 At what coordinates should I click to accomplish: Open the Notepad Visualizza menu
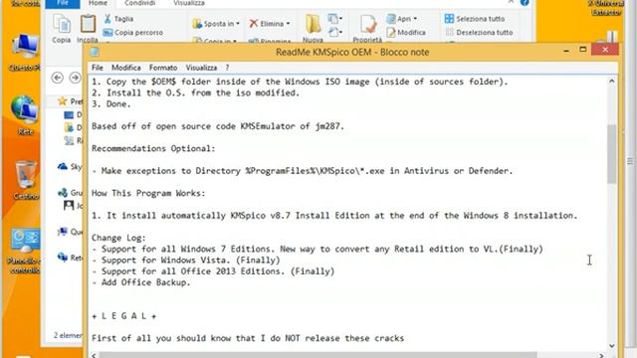coord(201,68)
